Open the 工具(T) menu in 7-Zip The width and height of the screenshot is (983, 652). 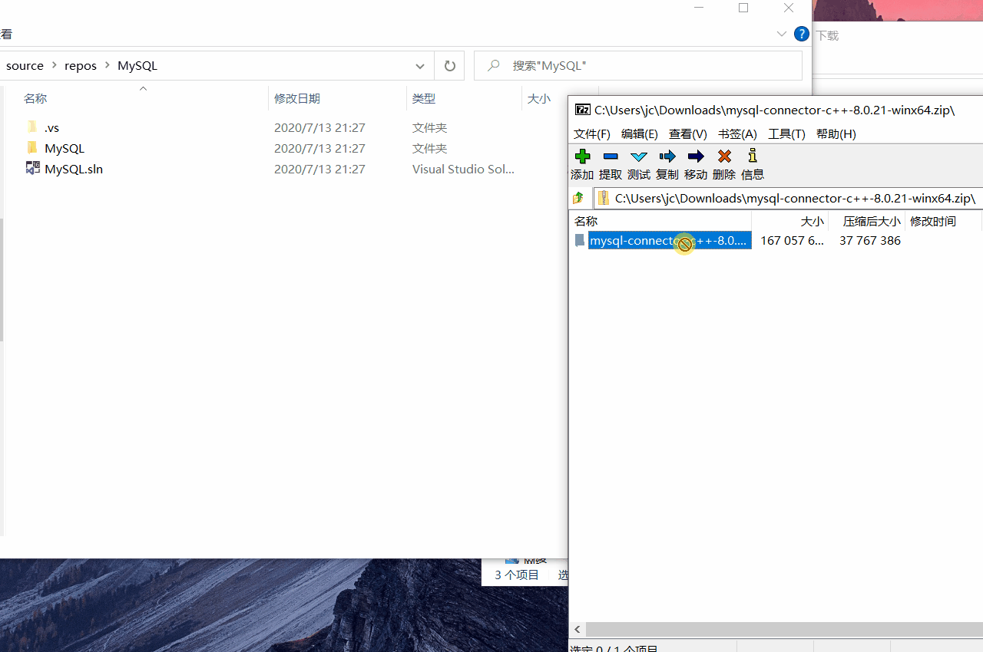pyautogui.click(x=787, y=133)
